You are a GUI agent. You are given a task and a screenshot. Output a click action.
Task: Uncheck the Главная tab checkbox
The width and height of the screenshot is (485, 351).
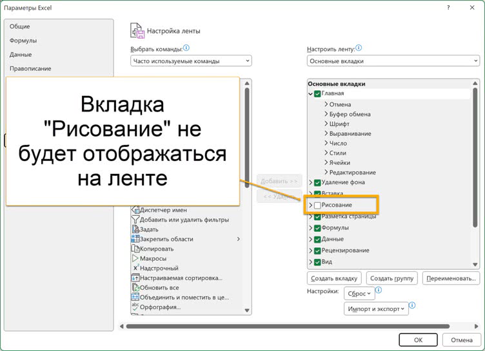pyautogui.click(x=317, y=93)
